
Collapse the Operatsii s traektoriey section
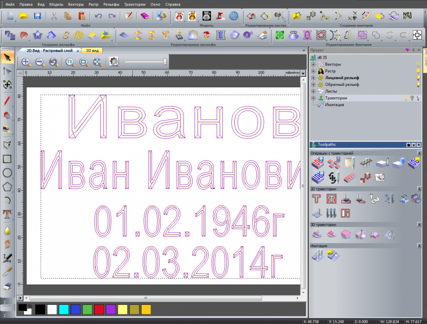[418, 153]
